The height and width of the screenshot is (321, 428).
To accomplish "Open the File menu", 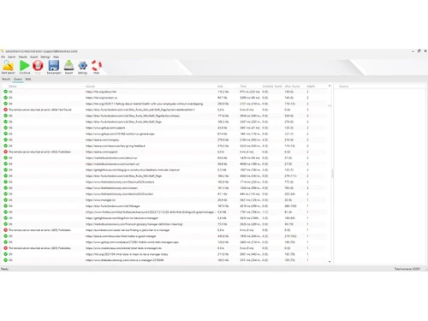I will [3, 56].
